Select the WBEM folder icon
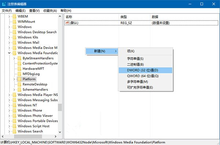 coord(14,17)
